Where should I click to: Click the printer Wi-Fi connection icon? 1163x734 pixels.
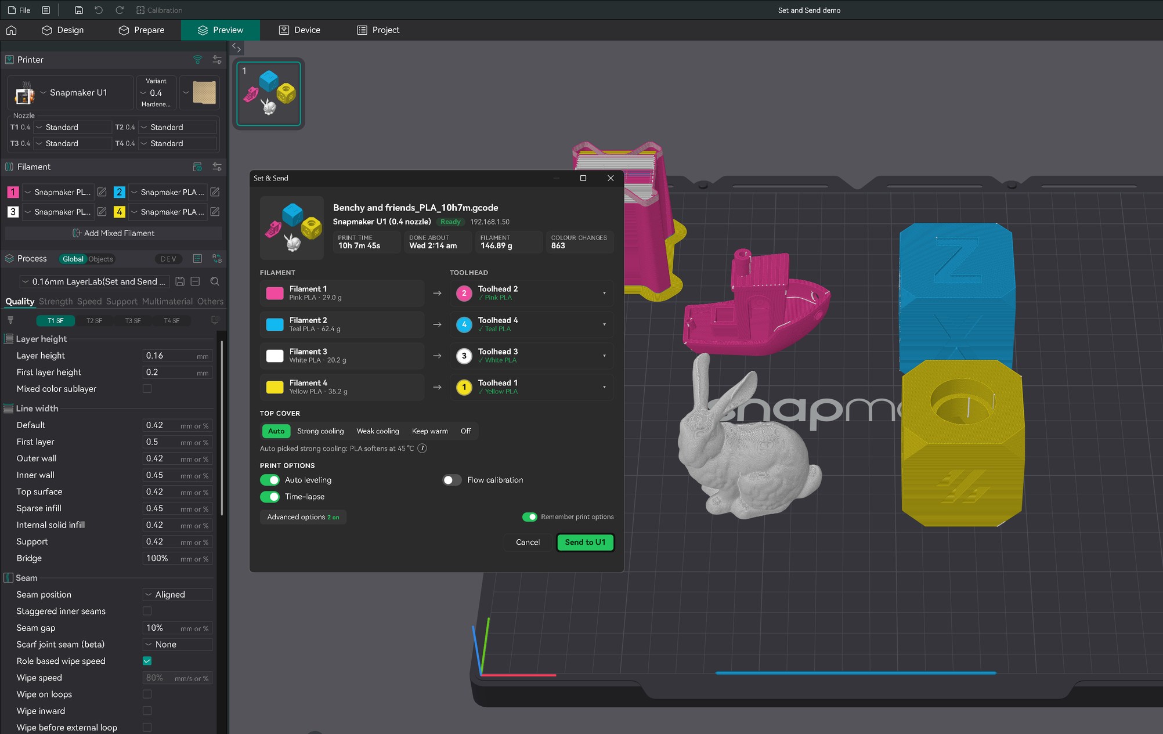click(x=197, y=60)
